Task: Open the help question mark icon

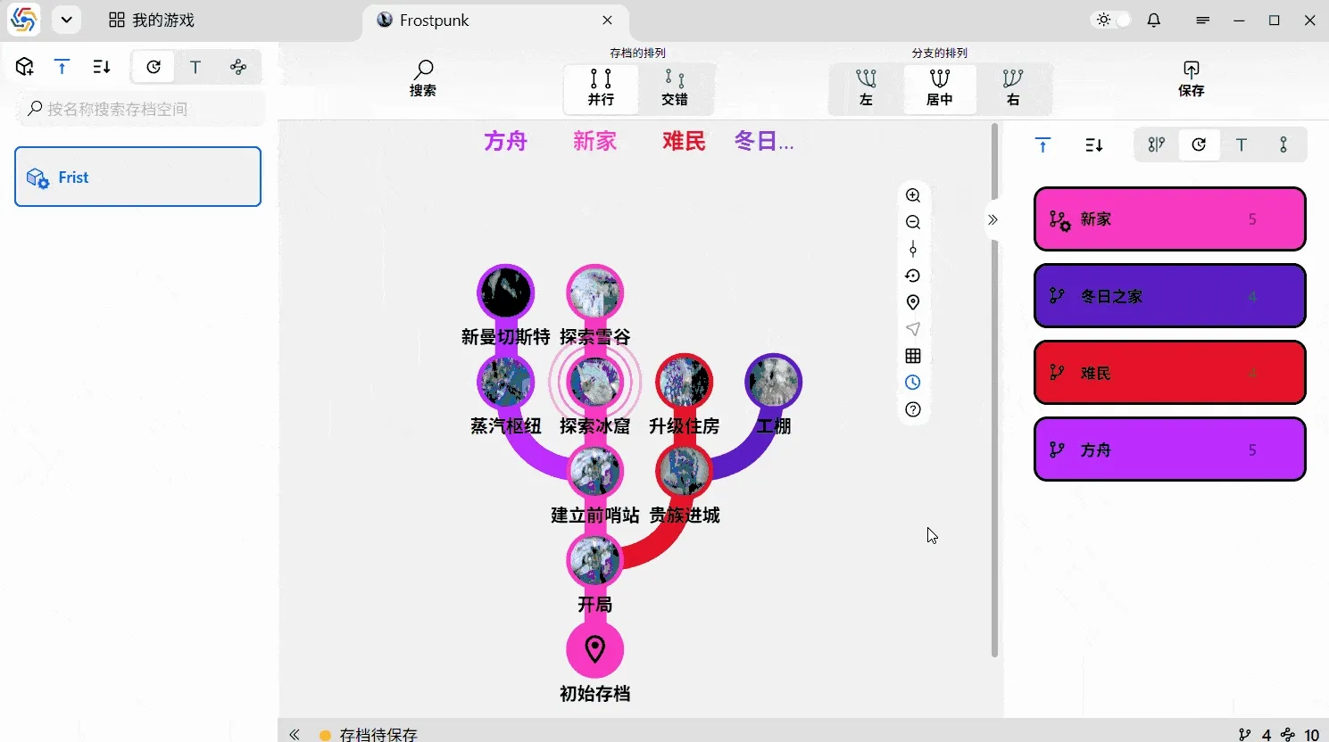Action: (x=912, y=409)
